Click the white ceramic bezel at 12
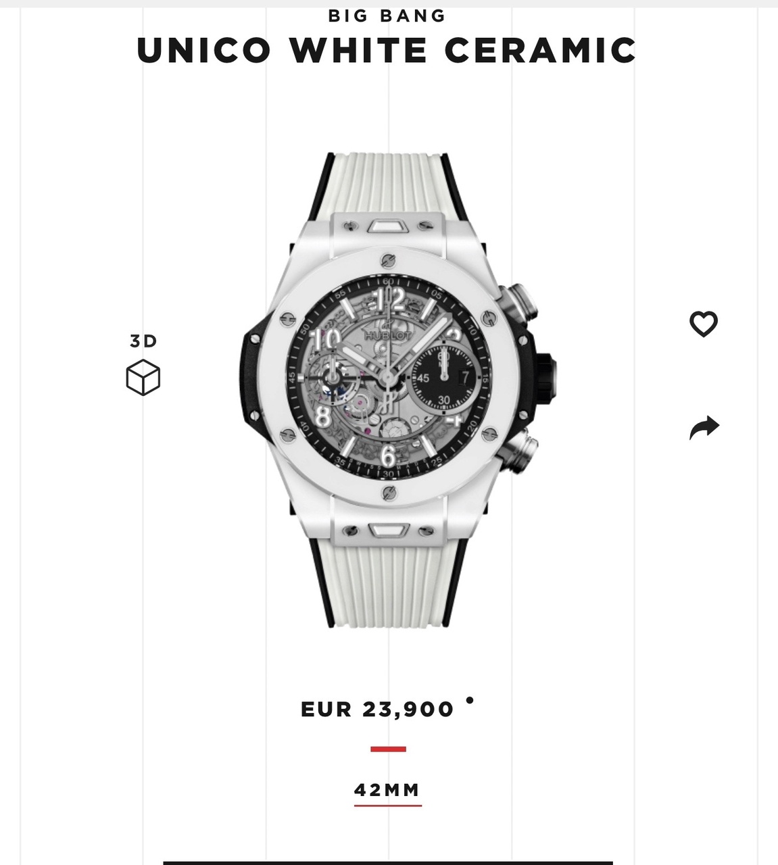 [388, 260]
